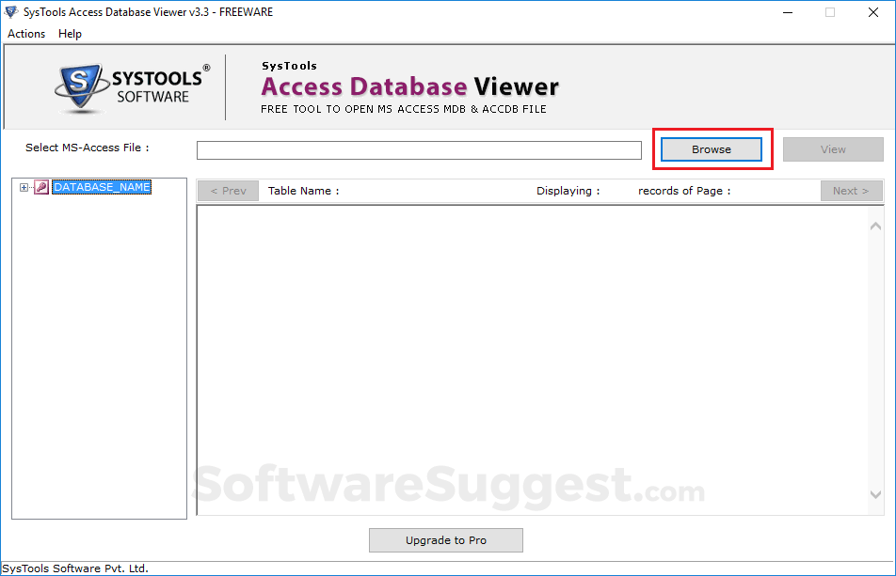Click the 'SysTools Software Pvt. Ltd.' status text
The width and height of the screenshot is (896, 576).
click(x=75, y=568)
